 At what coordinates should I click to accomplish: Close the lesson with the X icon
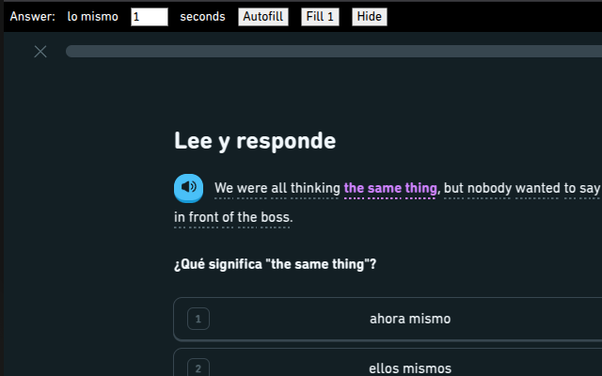click(x=40, y=52)
